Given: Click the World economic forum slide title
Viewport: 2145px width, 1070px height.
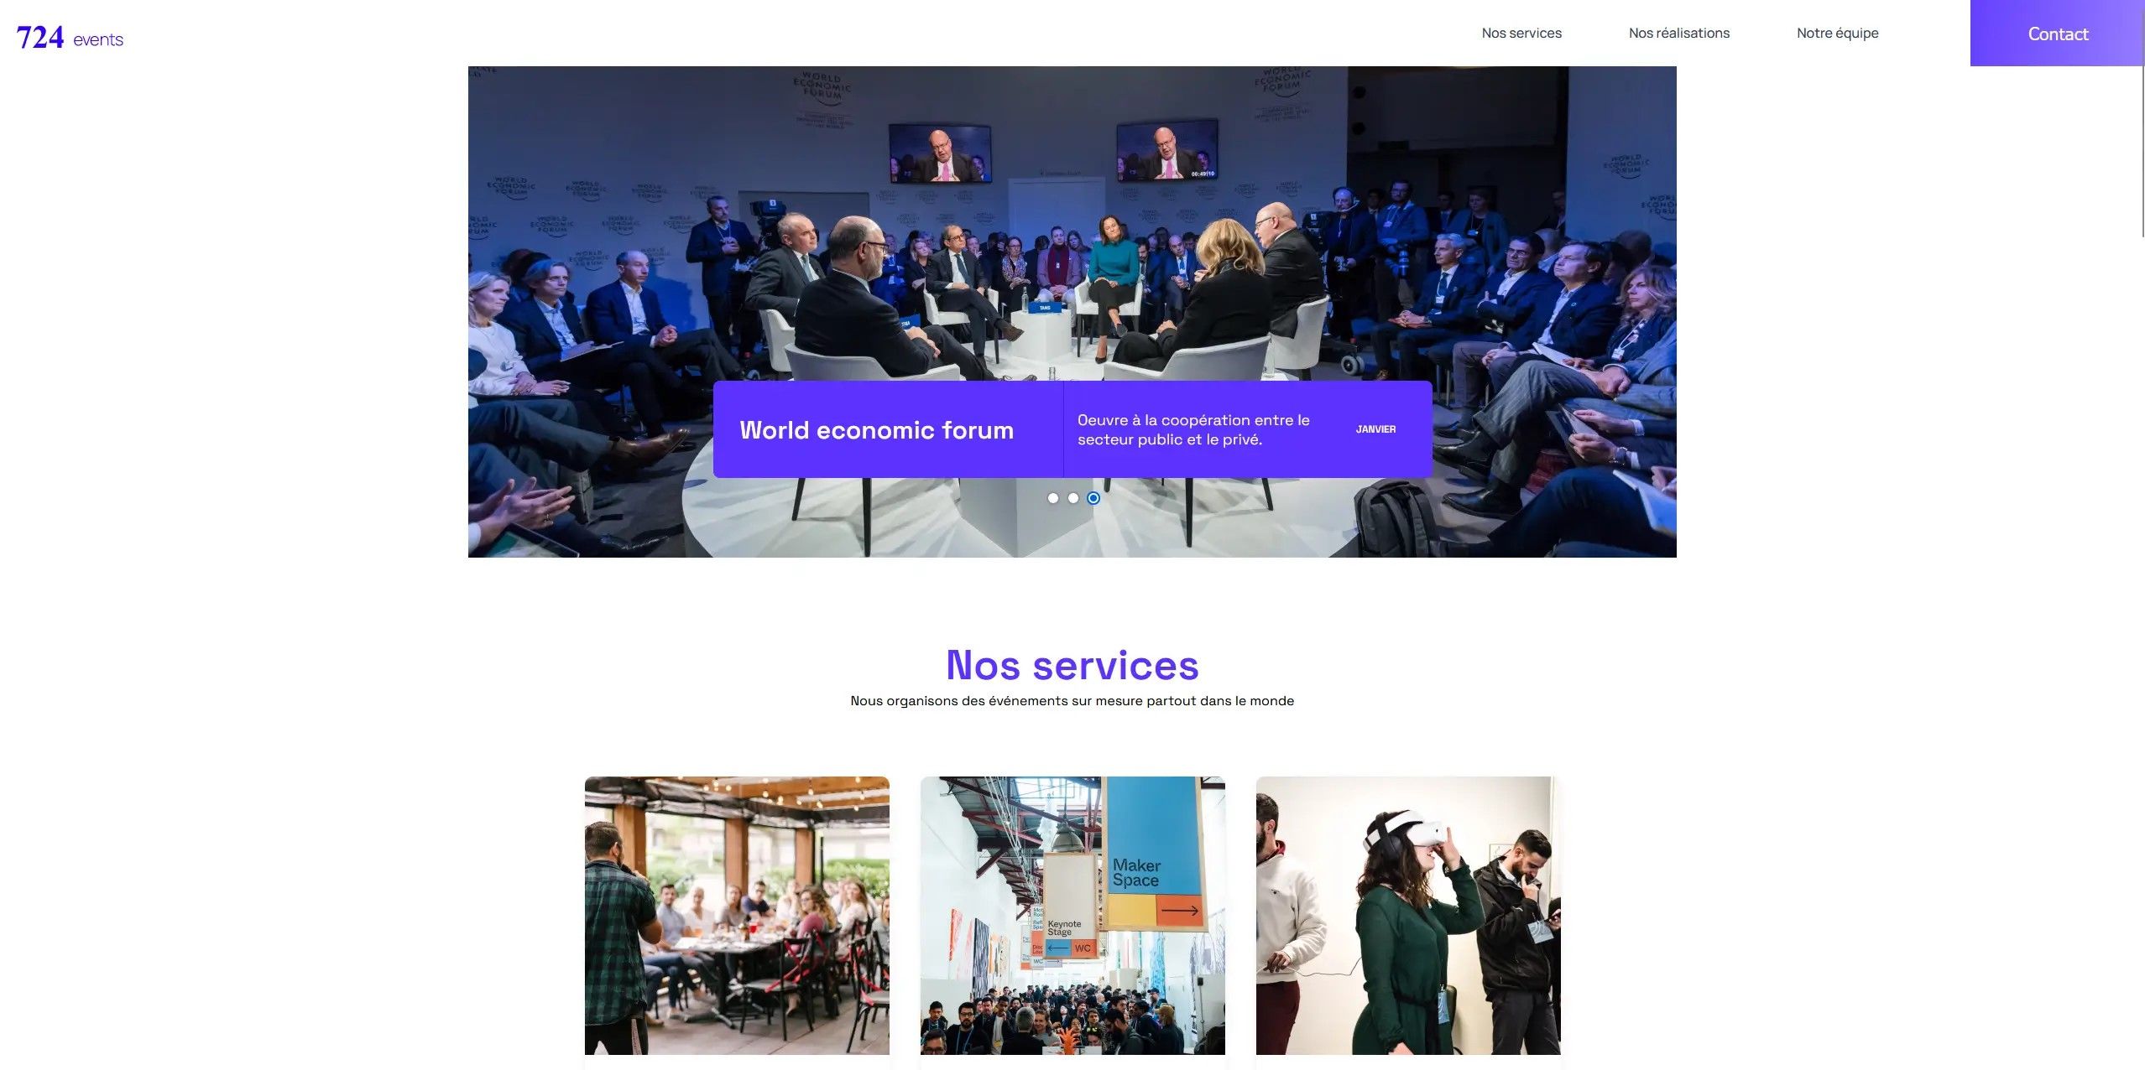Looking at the screenshot, I should [x=876, y=430].
